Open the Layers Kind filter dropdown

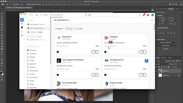point(160,61)
